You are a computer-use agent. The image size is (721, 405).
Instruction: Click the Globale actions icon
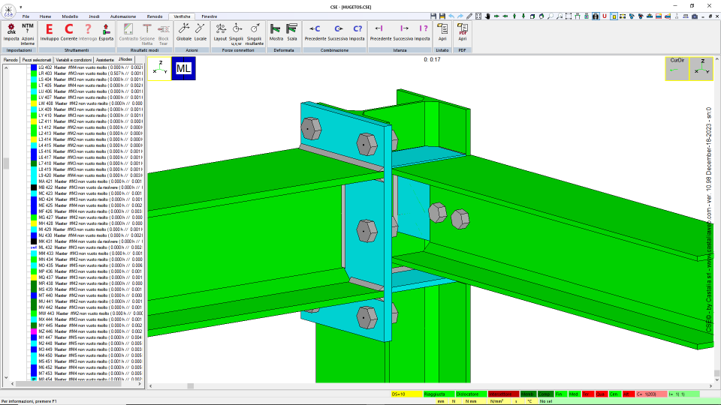[x=184, y=32]
